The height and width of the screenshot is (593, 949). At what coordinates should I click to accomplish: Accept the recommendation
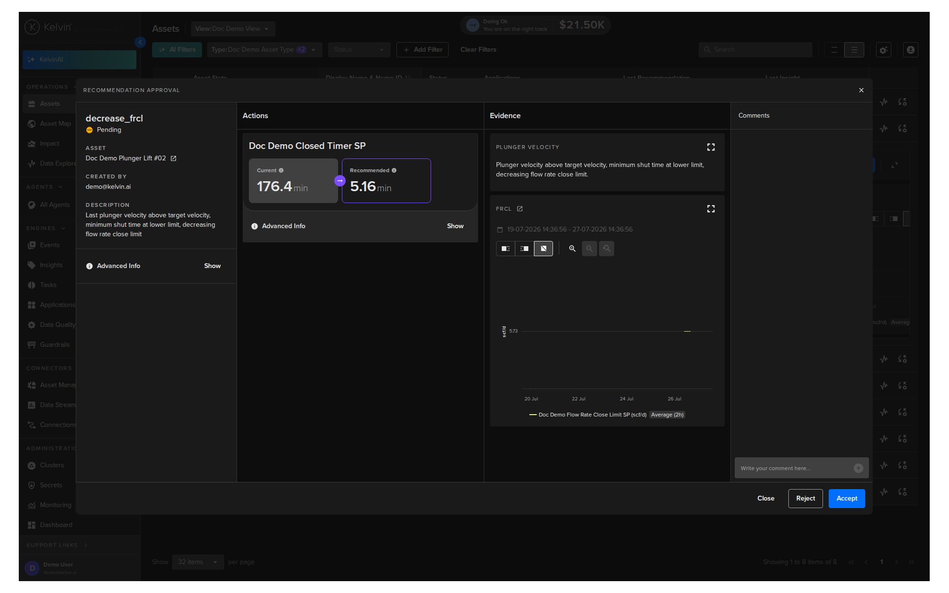pos(847,499)
